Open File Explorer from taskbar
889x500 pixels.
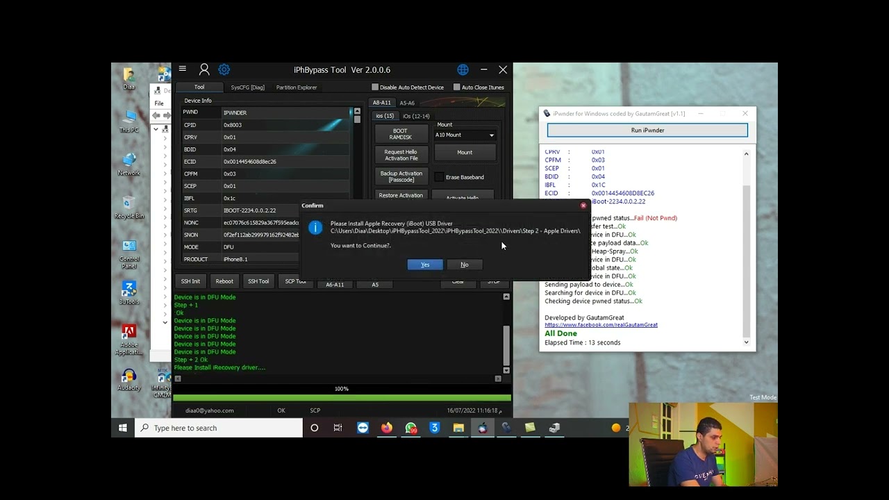pos(458,428)
